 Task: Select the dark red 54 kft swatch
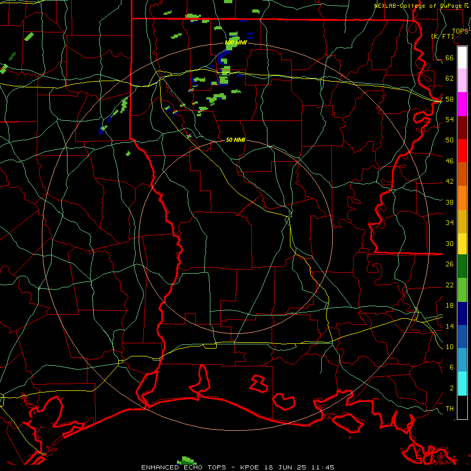(x=462, y=128)
